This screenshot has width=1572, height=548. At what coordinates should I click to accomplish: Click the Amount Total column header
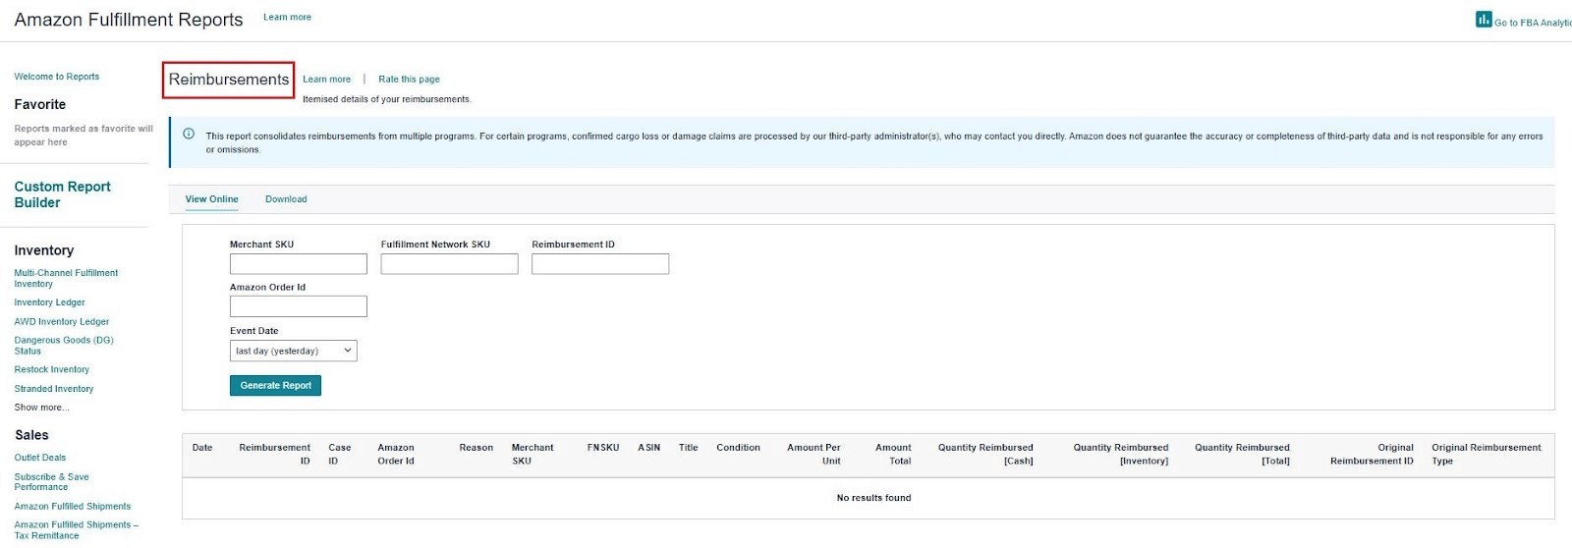click(x=893, y=455)
